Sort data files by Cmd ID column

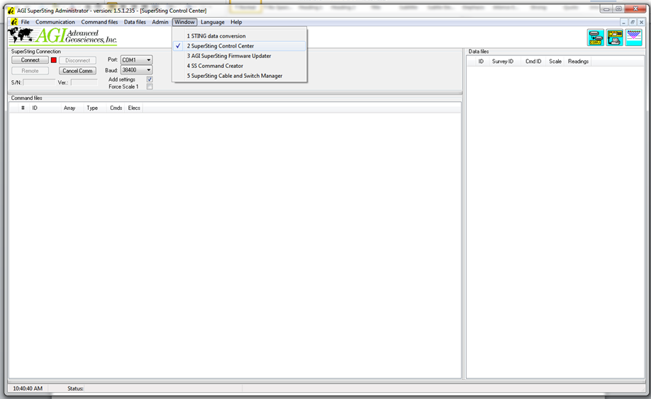[x=533, y=62]
